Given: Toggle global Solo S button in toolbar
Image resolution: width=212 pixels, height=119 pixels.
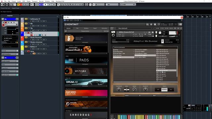Looking at the screenshot, I should pyautogui.click(x=21, y=5).
